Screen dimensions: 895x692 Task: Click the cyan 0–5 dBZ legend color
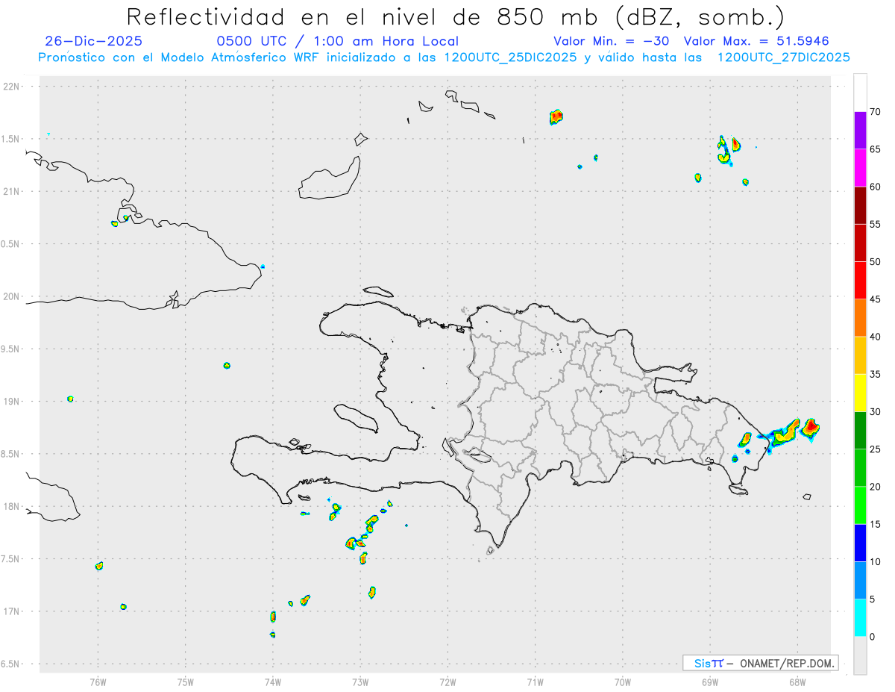point(860,617)
